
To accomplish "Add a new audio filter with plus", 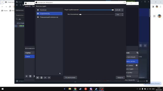I will (x=37, y=78).
